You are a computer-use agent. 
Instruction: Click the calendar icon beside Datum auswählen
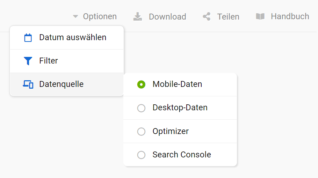[x=28, y=38]
